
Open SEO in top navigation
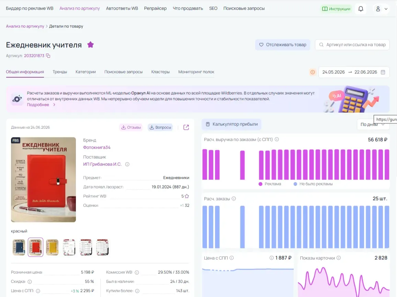pos(213,8)
